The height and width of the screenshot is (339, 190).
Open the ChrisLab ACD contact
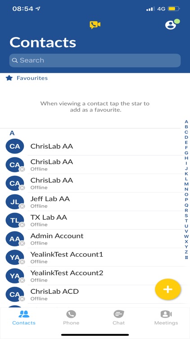pos(95,294)
